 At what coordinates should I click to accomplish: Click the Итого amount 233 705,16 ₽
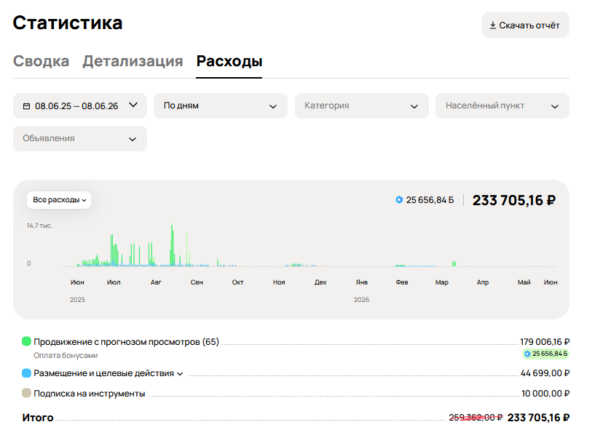(538, 418)
